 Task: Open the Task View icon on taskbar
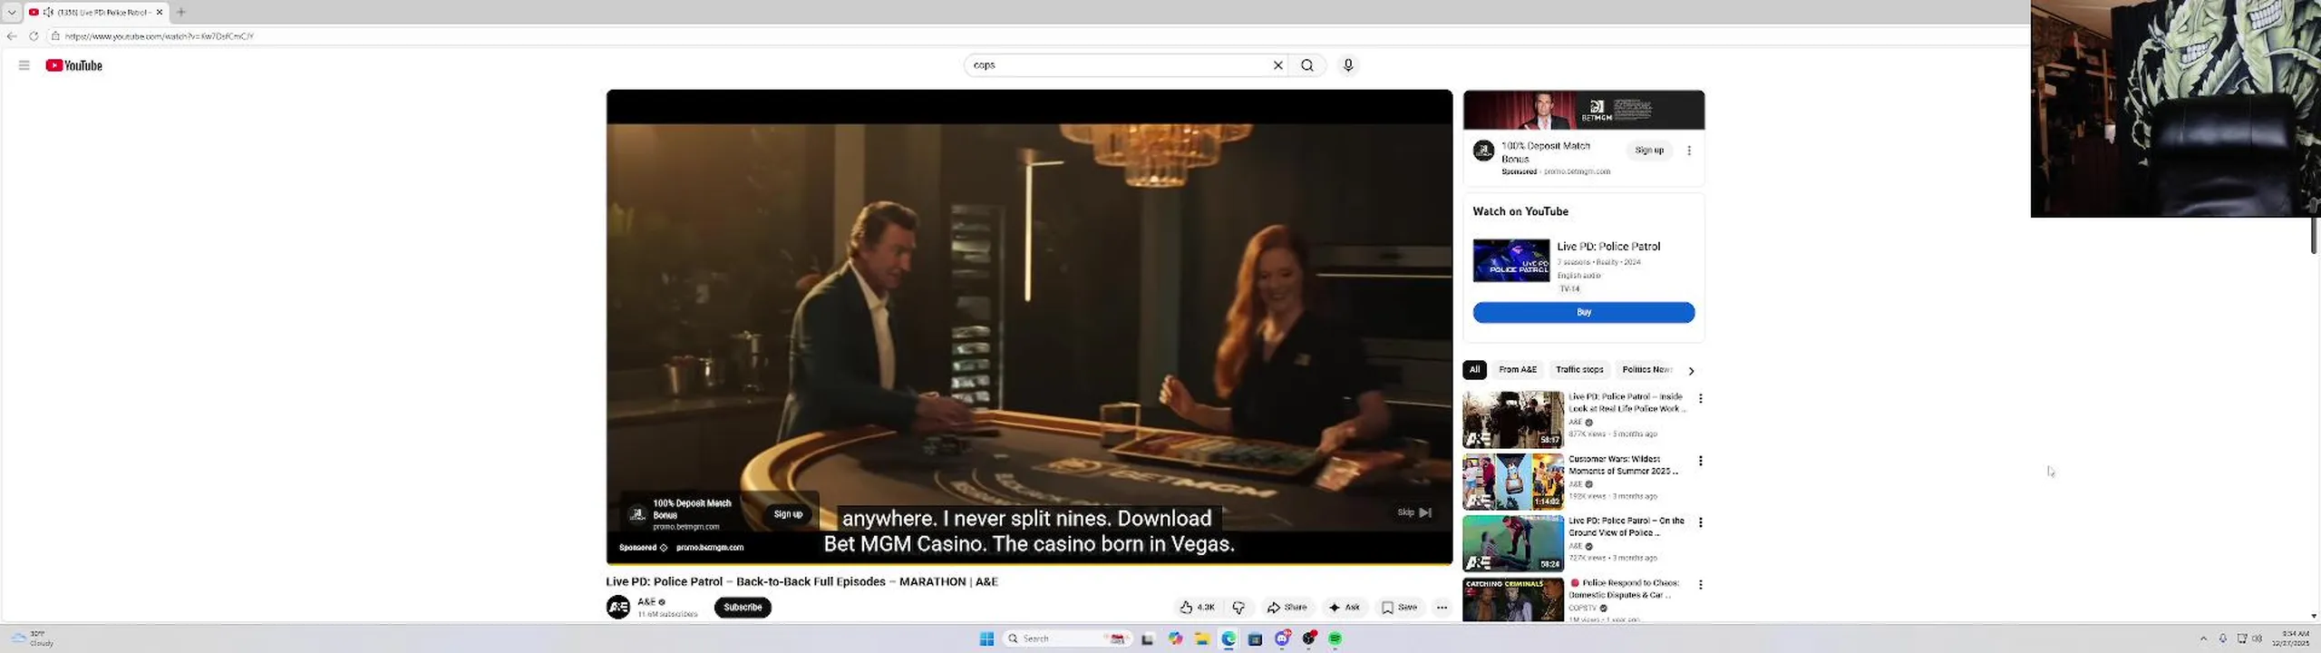[x=1148, y=639]
